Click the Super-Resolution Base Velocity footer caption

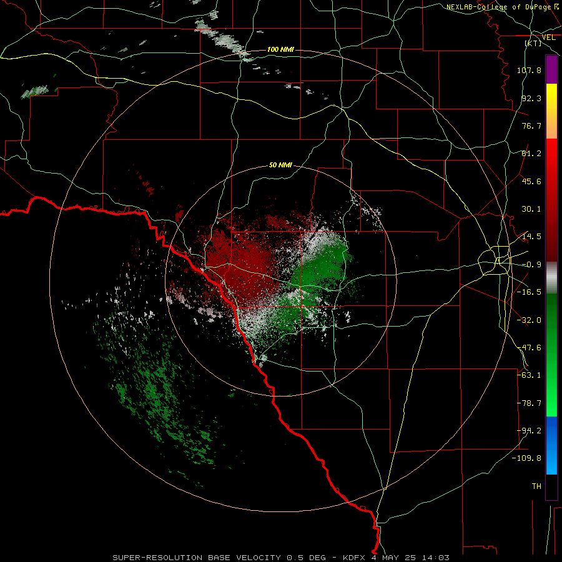[280, 558]
